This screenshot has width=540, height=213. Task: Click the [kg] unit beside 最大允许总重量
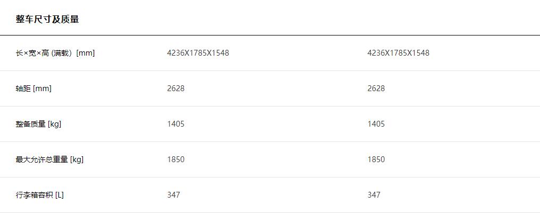77,159
